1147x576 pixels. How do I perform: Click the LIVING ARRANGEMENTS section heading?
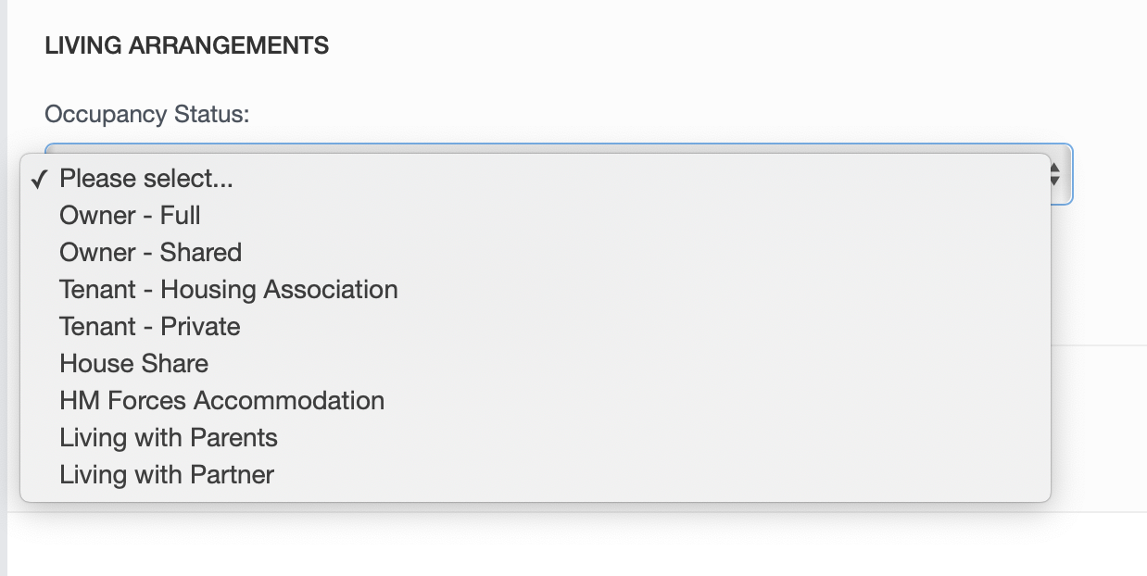(x=186, y=44)
